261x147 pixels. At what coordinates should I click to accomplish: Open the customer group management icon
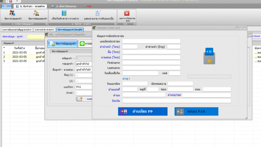pyautogui.click(x=12, y=13)
